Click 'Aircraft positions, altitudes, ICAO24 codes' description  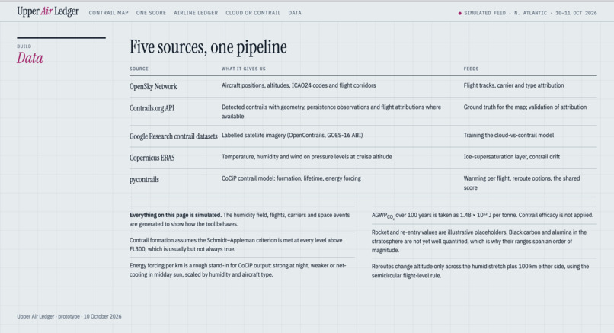pos(299,85)
